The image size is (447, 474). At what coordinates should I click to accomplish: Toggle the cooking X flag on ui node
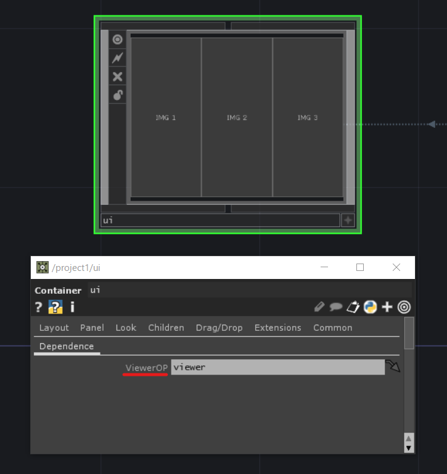pyautogui.click(x=118, y=77)
